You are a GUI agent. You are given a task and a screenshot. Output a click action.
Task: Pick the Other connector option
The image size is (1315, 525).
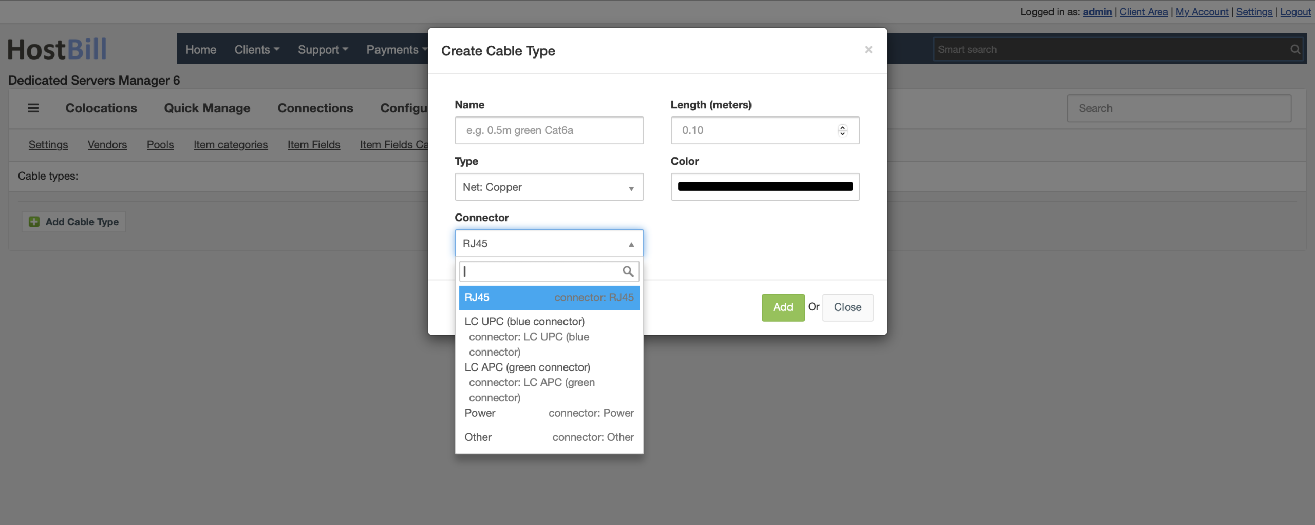coord(549,437)
